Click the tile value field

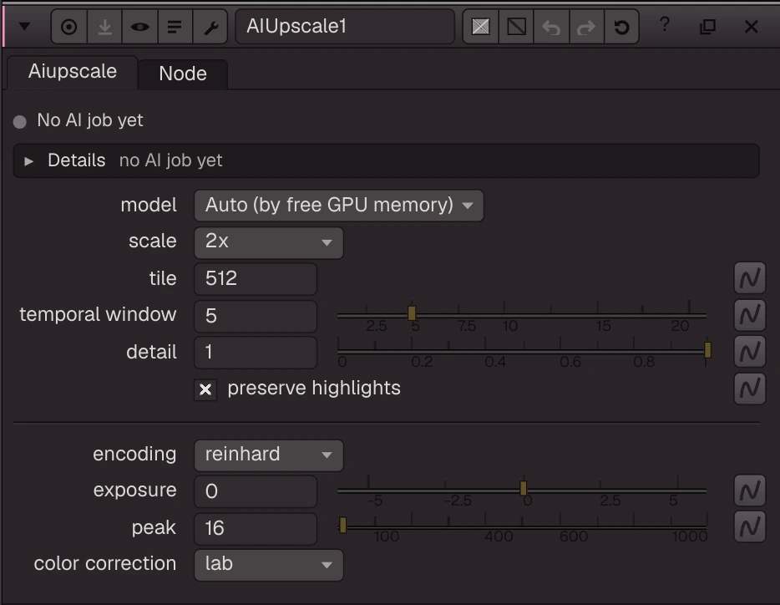coord(256,279)
